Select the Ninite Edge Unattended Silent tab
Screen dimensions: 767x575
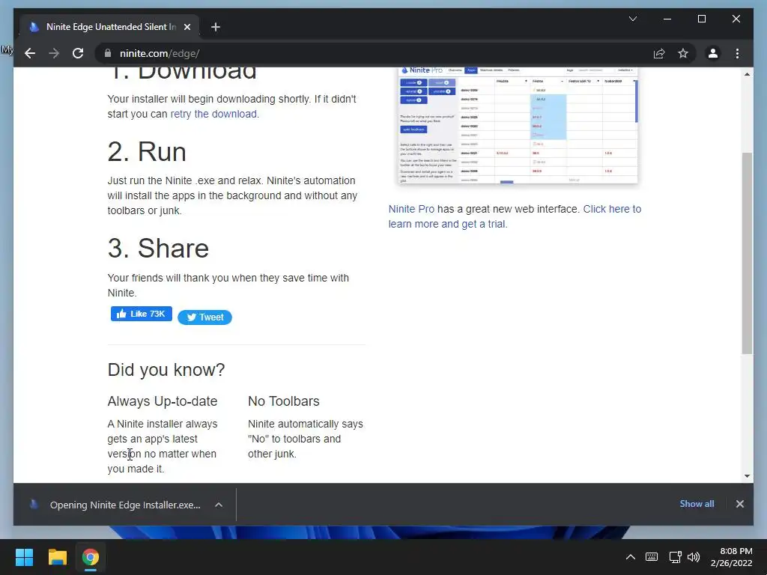click(109, 27)
